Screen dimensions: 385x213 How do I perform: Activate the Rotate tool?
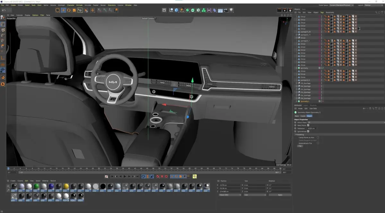click(x=69, y=10)
